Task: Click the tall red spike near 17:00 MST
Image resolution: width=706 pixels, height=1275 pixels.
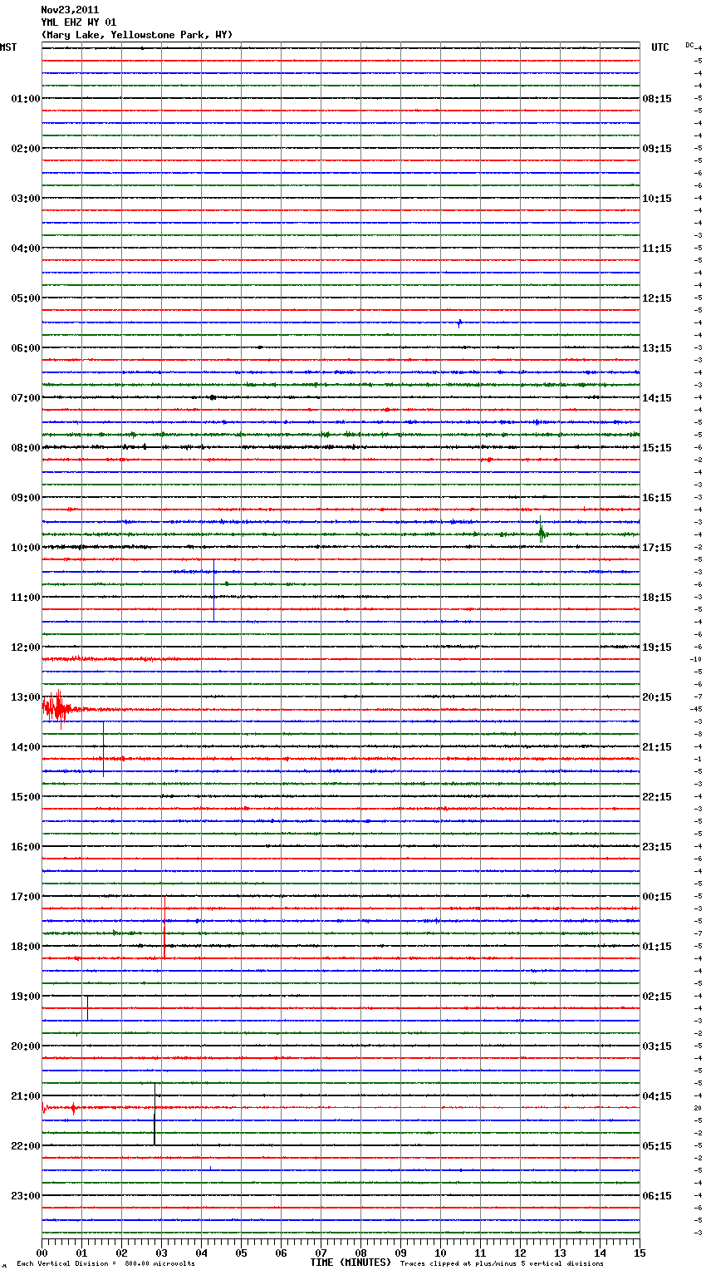Action: click(x=164, y=928)
